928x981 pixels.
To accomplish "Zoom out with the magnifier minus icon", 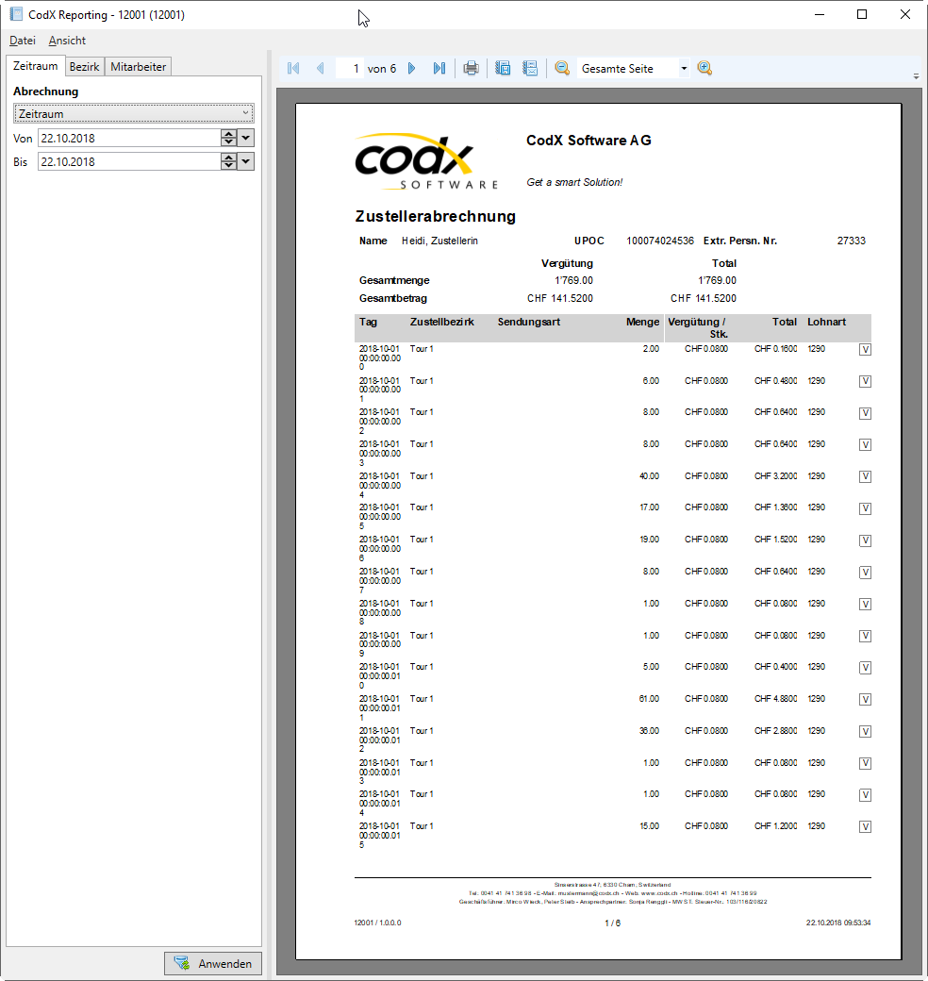I will click(x=562, y=68).
